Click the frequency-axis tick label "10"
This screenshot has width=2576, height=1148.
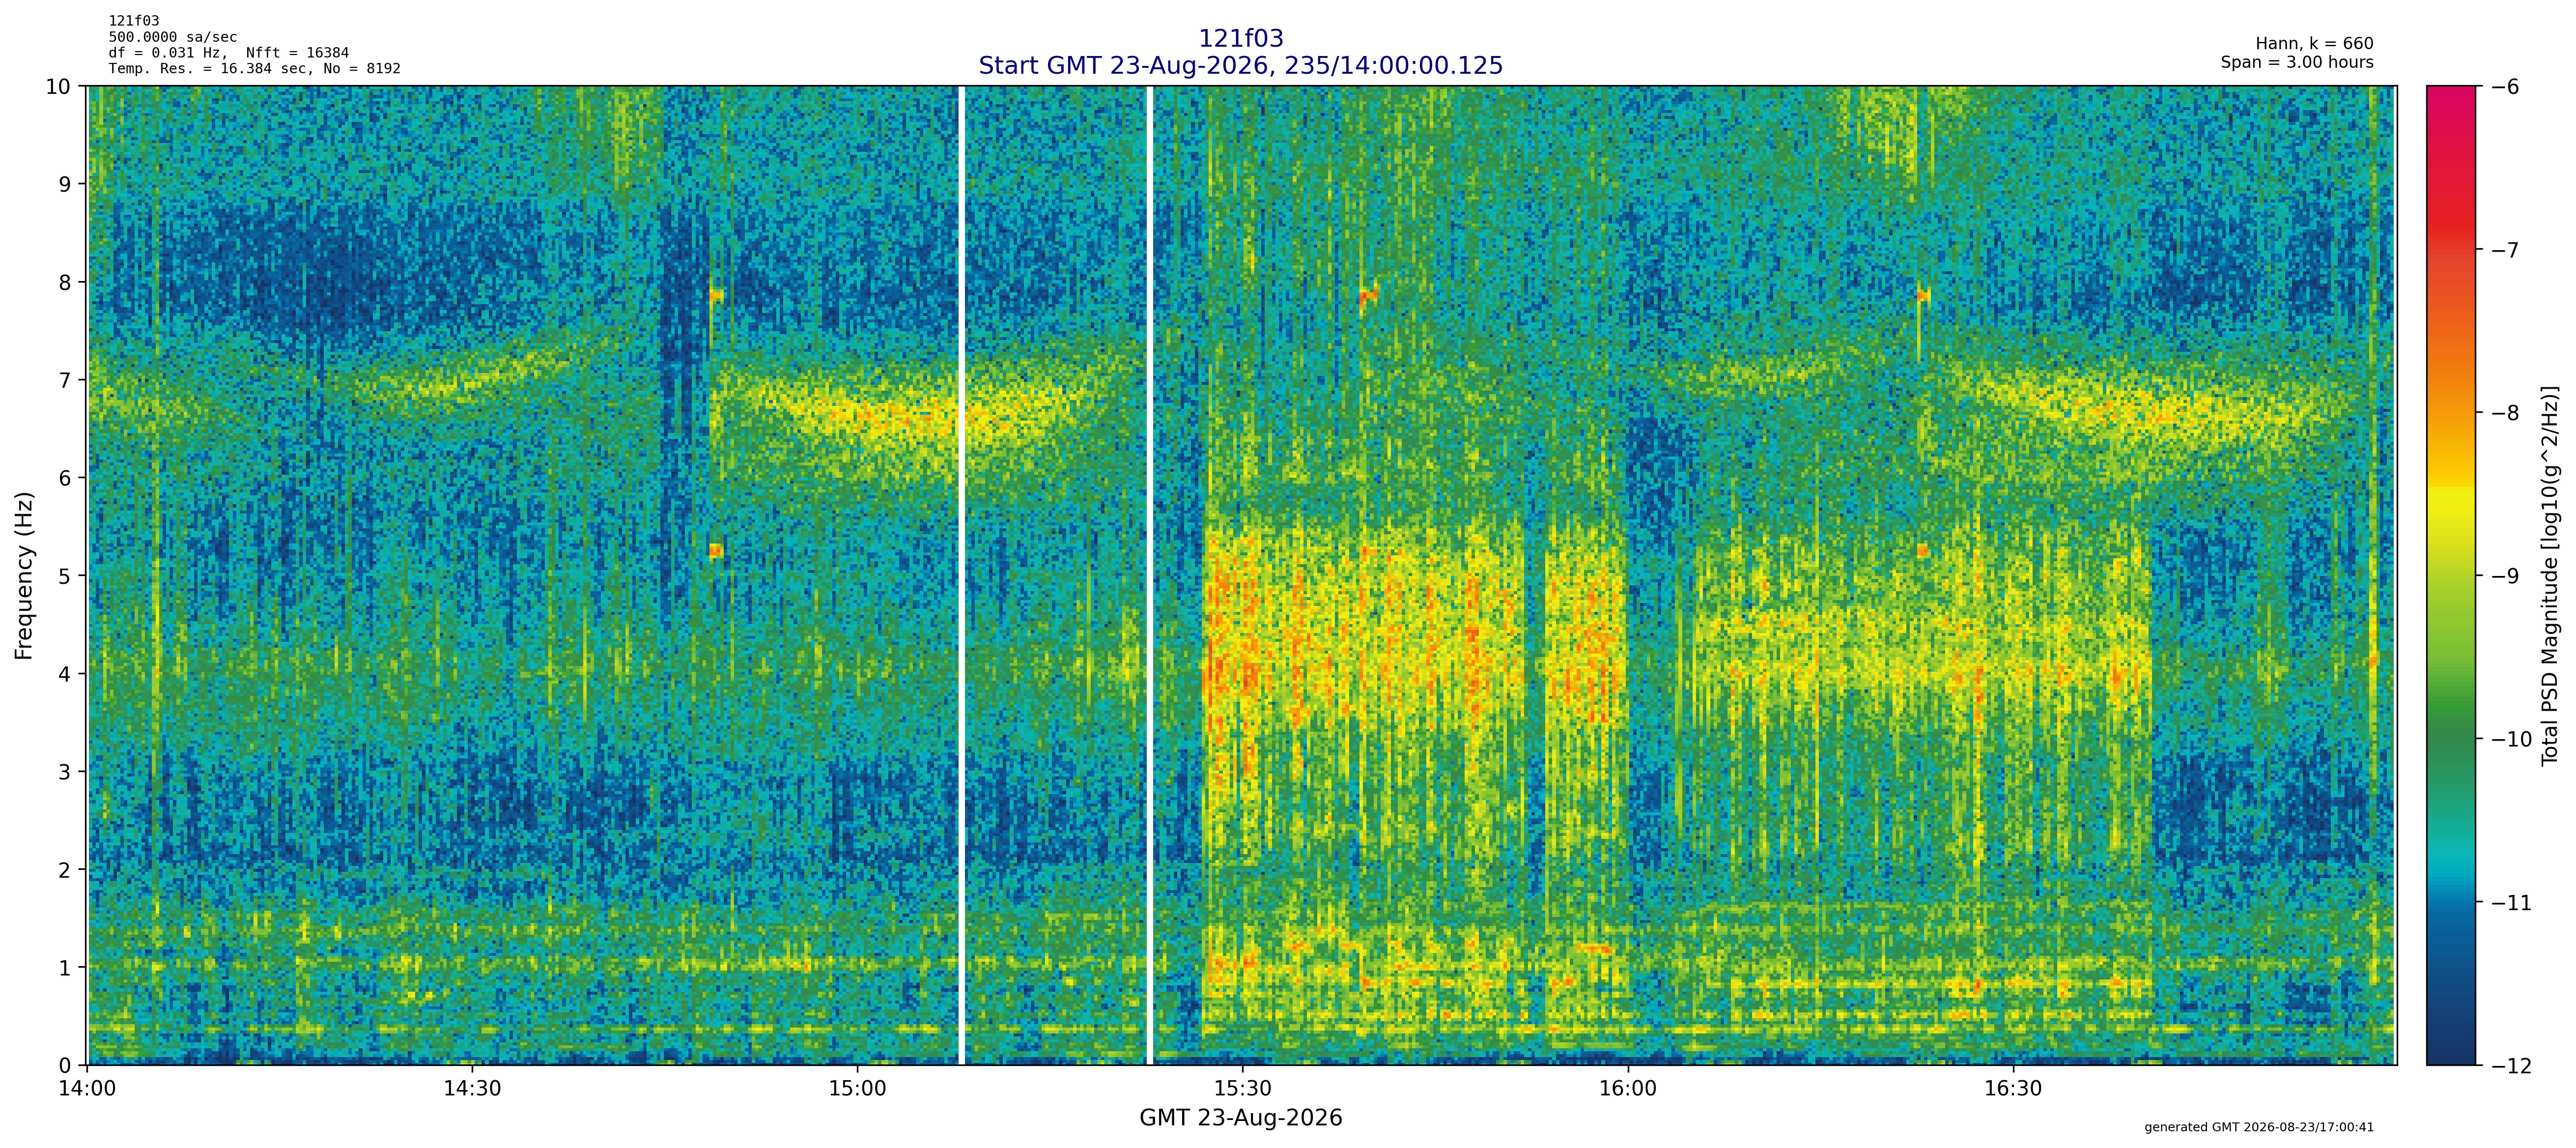coord(58,87)
